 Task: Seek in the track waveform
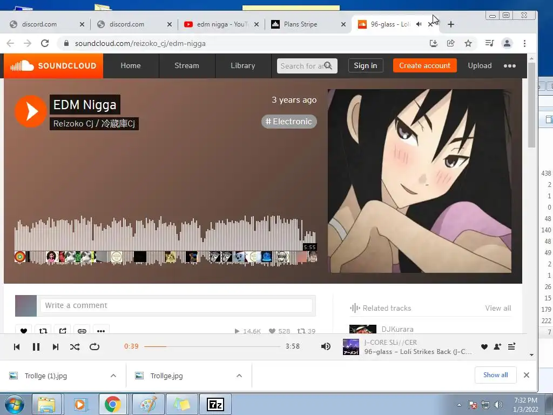pyautogui.click(x=165, y=239)
